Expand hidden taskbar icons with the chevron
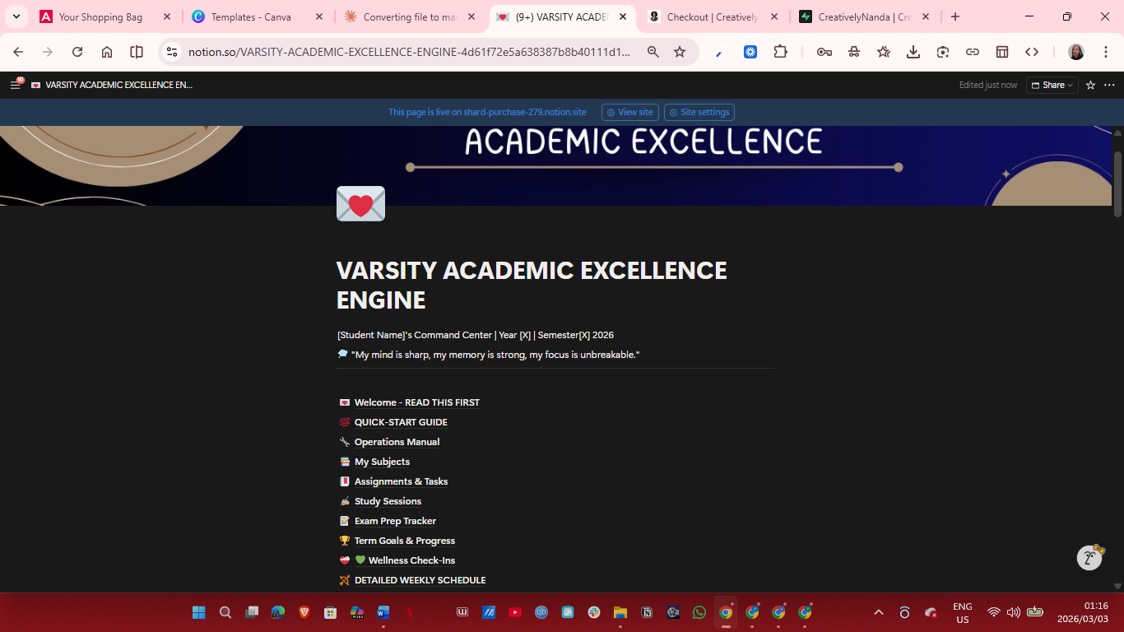This screenshot has height=632, width=1124. 879,612
